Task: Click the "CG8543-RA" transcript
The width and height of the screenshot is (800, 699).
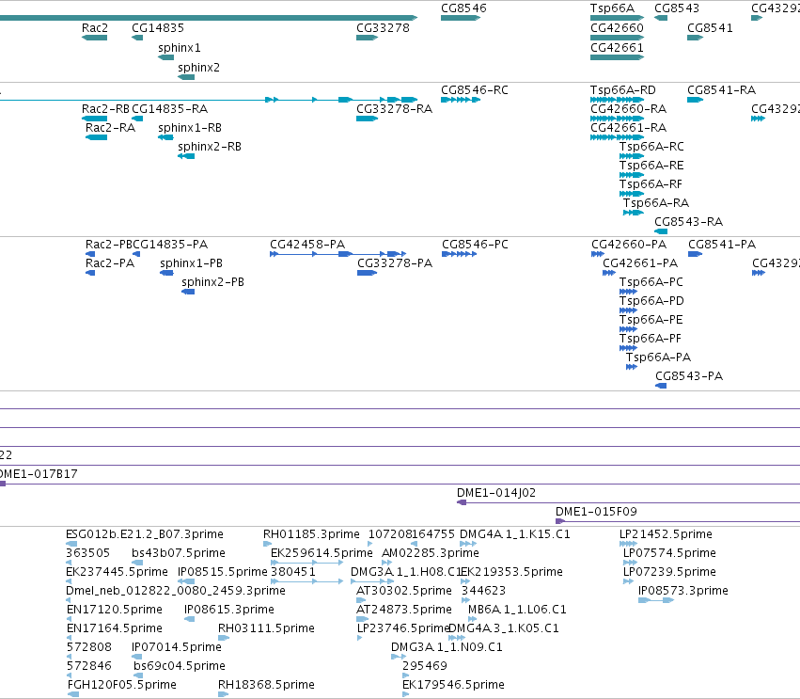Action: click(688, 223)
